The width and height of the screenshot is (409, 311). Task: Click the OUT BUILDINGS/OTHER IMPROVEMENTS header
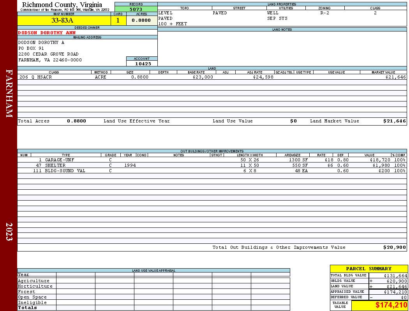point(212,151)
